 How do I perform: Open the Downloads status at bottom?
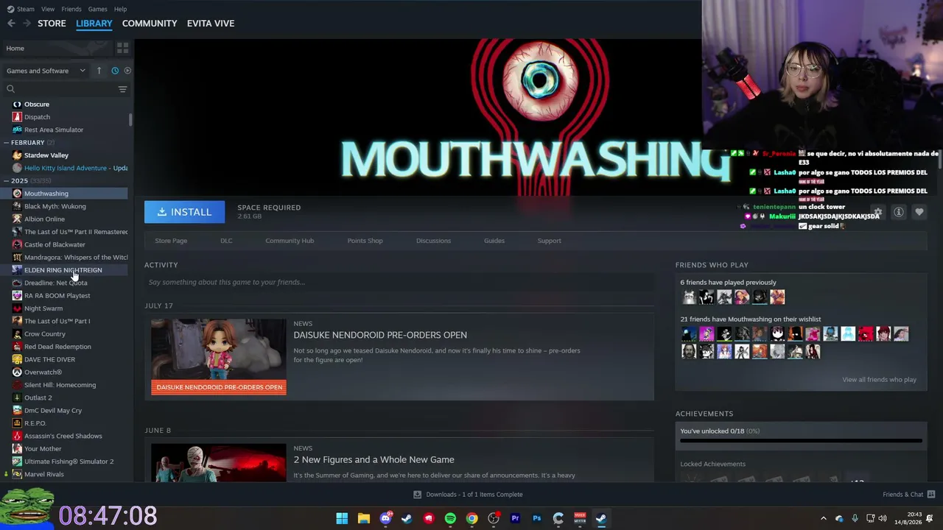tap(468, 495)
